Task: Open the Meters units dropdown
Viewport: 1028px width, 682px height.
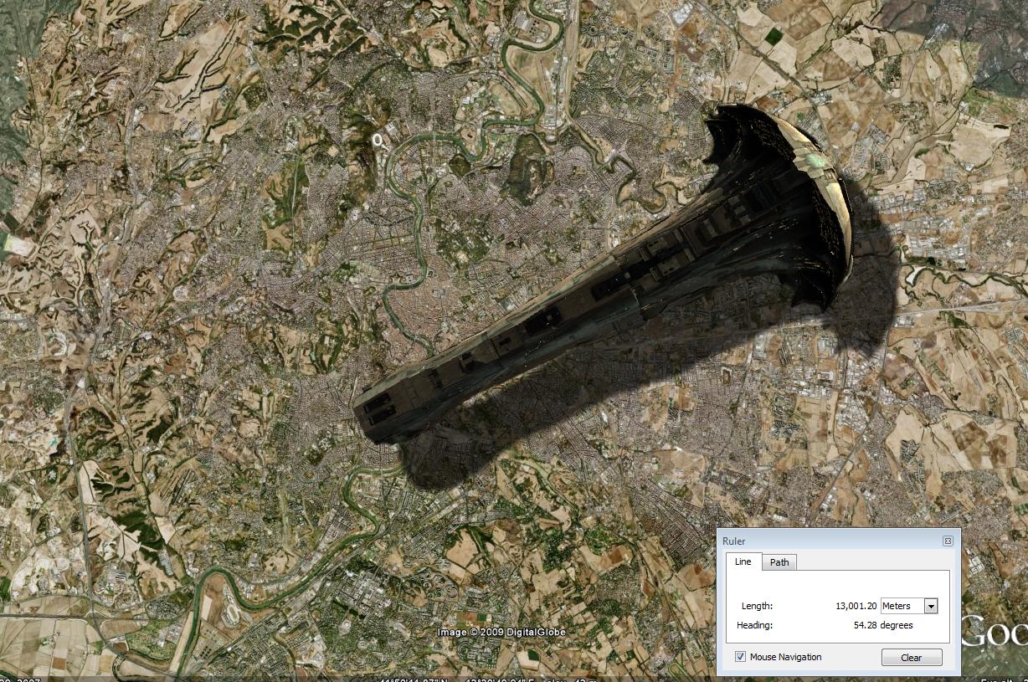Action: click(x=909, y=606)
